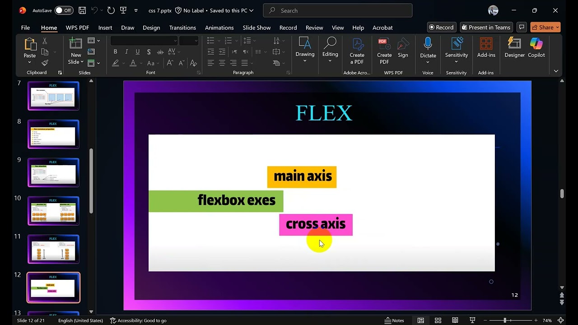This screenshot has height=325, width=578.
Task: Open the Copilot icon
Action: [536, 44]
